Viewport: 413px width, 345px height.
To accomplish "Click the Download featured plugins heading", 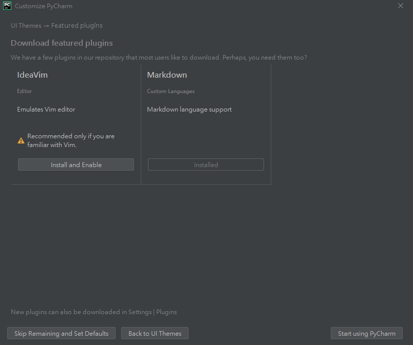I will (62, 43).
